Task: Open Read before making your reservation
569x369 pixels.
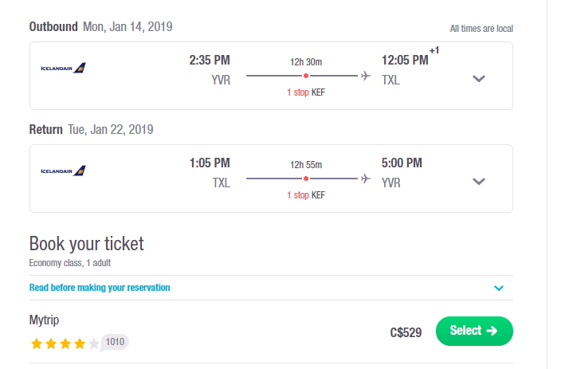Action: click(x=100, y=288)
